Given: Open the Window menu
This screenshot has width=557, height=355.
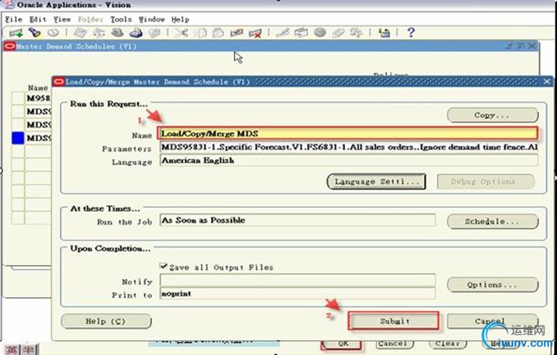Looking at the screenshot, I should pos(152,19).
